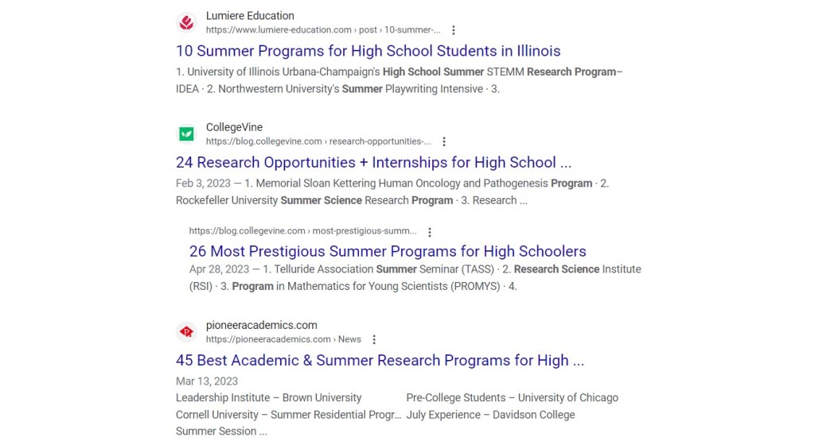Image resolution: width=815 pixels, height=441 pixels.
Task: Click the "CollegeVine" site name
Action: (x=234, y=127)
